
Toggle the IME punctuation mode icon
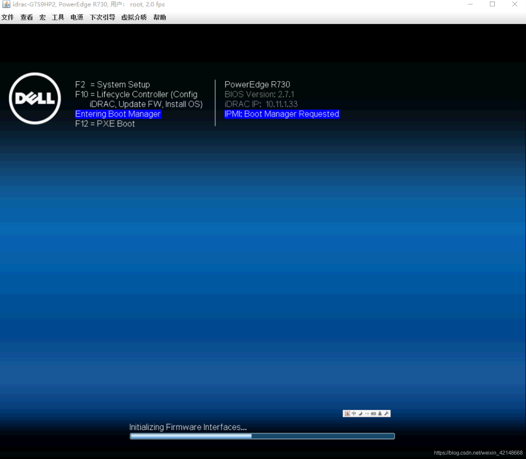tap(367, 413)
